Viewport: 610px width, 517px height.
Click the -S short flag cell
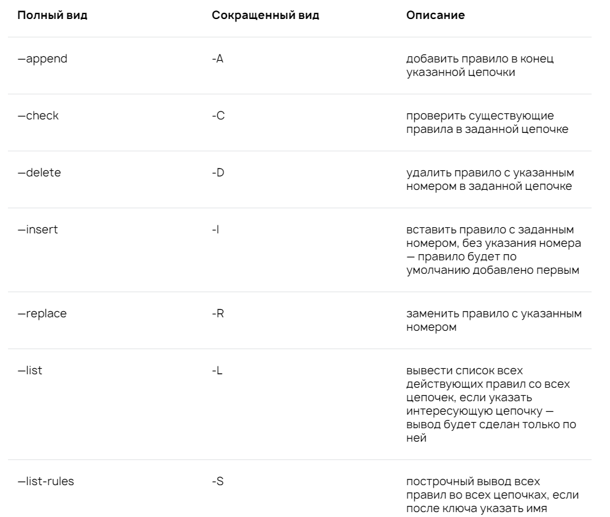218,481
